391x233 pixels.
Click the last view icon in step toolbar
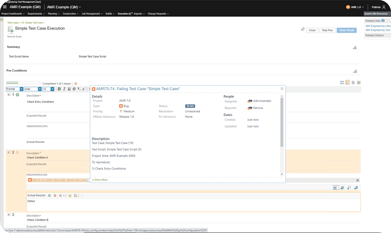point(358,83)
